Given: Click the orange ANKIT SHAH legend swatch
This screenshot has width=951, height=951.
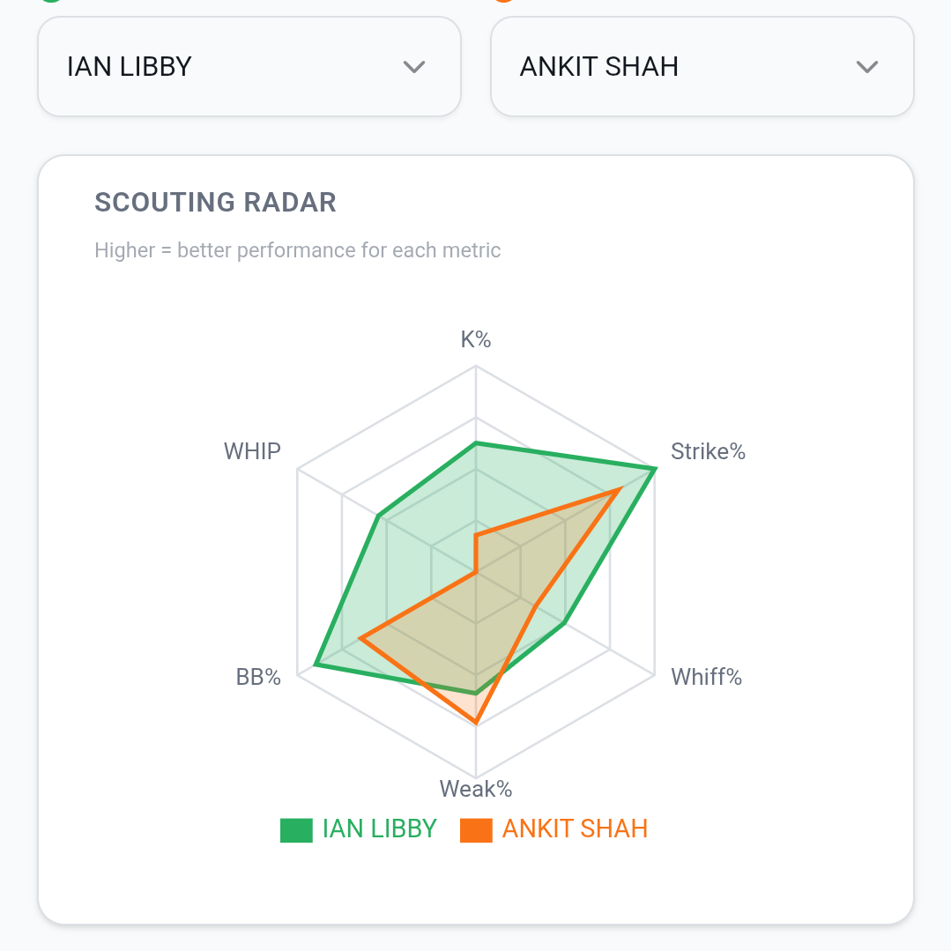Looking at the screenshot, I should pyautogui.click(x=476, y=830).
